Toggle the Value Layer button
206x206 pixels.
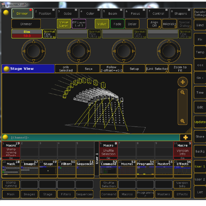click(64, 24)
